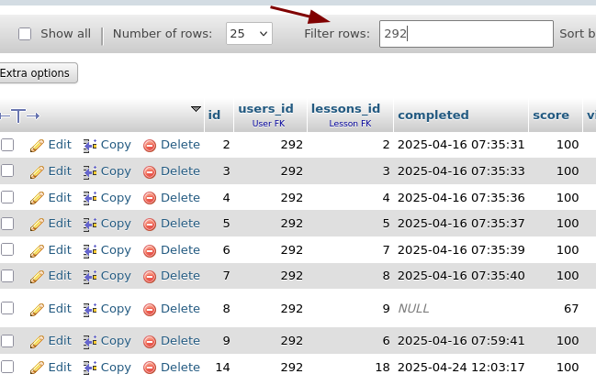Click the Edit pencil icon for row id 3
The width and height of the screenshot is (596, 385).
pos(37,171)
